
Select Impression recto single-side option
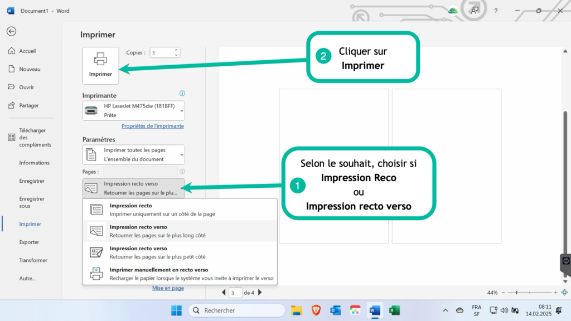pyautogui.click(x=180, y=210)
